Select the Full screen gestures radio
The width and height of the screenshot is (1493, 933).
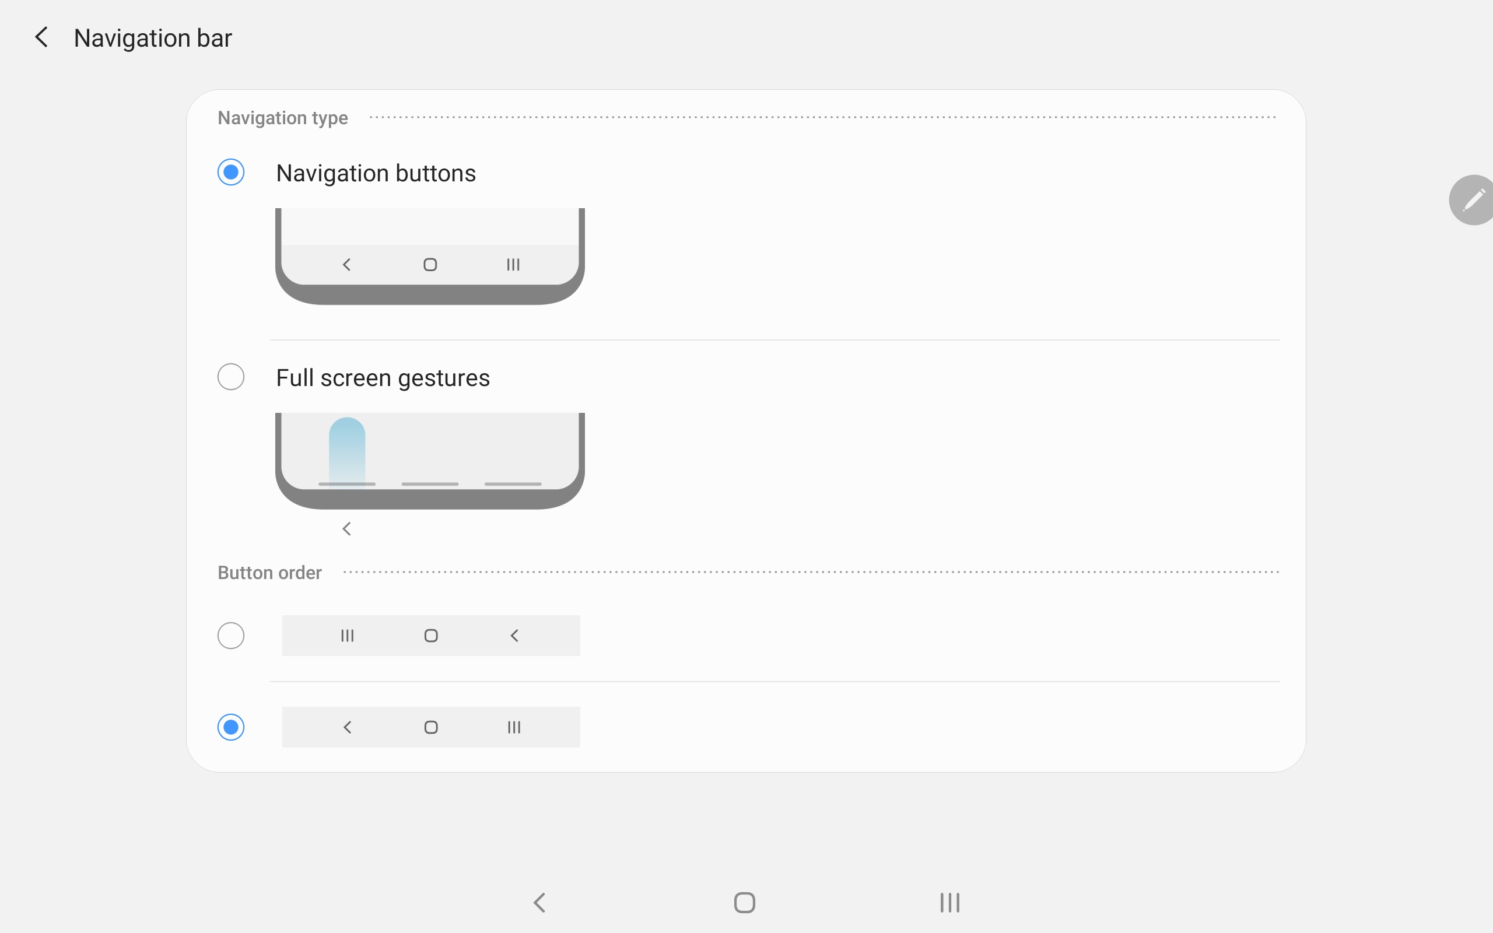[231, 377]
